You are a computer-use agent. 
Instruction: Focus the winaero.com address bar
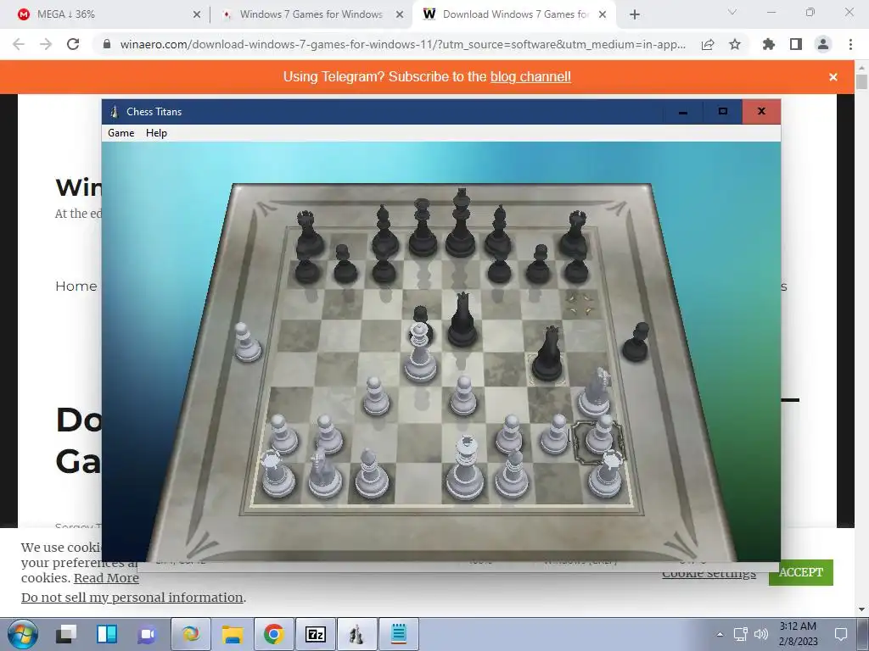click(401, 44)
